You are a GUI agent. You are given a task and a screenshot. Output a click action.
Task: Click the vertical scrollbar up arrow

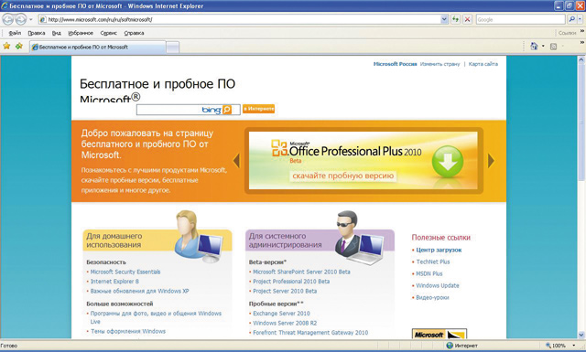[581, 59]
